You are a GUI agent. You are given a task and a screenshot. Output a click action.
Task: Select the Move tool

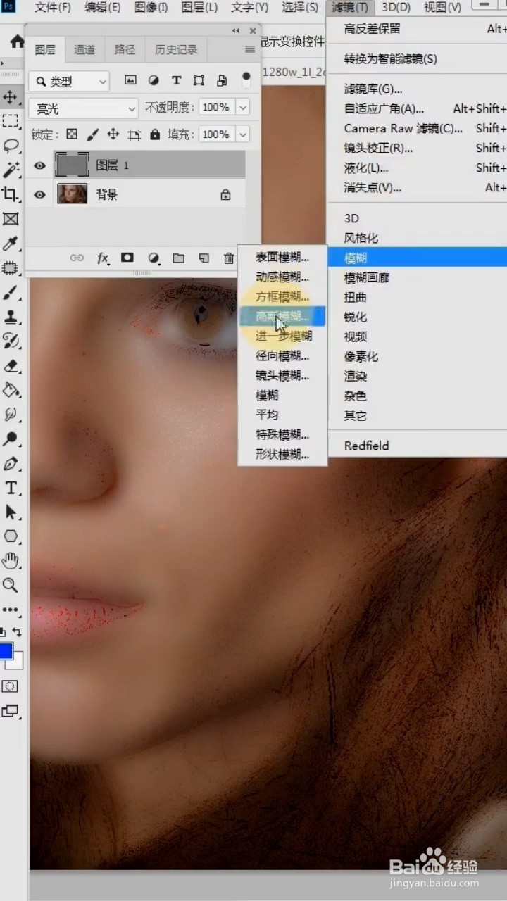click(10, 96)
